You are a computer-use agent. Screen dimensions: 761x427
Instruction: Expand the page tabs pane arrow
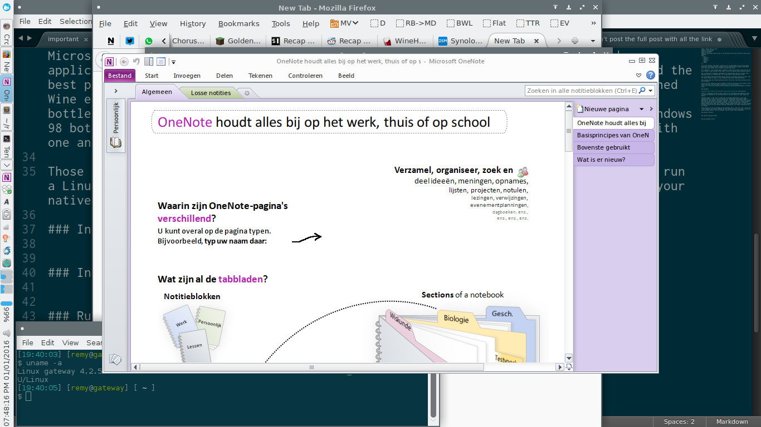(x=651, y=109)
